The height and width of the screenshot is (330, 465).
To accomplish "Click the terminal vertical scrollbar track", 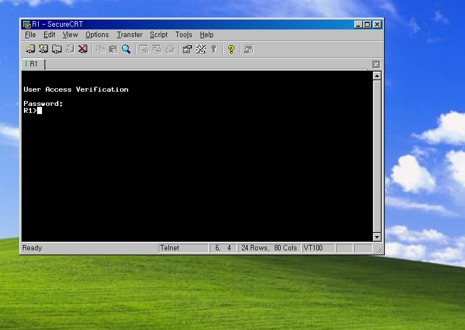I will pos(377,157).
